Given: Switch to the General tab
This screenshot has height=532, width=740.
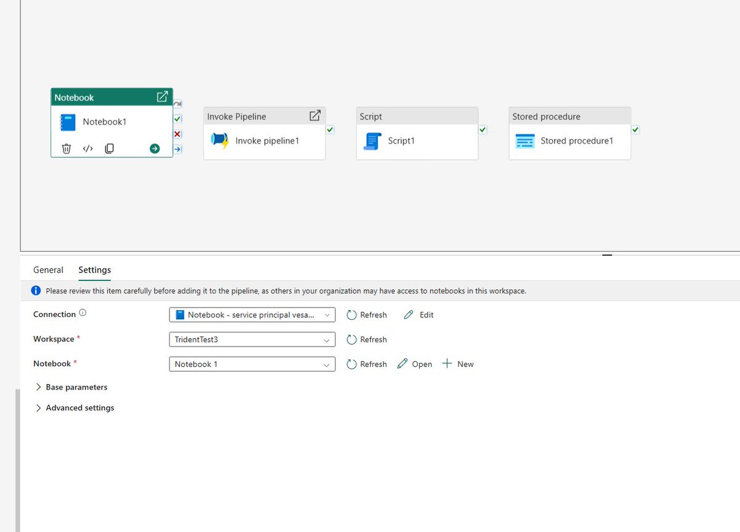Looking at the screenshot, I should click(48, 270).
